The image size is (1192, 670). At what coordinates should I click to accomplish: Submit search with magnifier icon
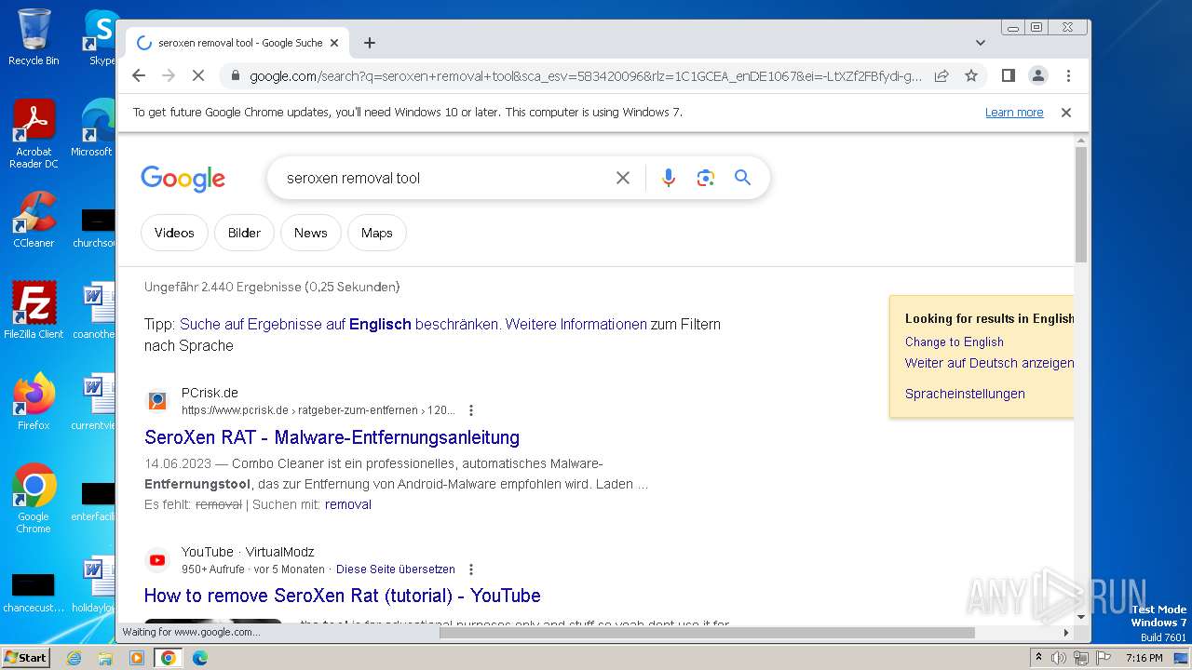tap(742, 178)
